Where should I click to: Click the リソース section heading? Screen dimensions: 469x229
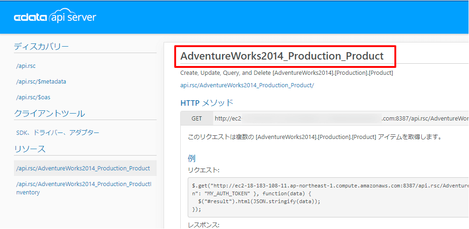point(30,149)
